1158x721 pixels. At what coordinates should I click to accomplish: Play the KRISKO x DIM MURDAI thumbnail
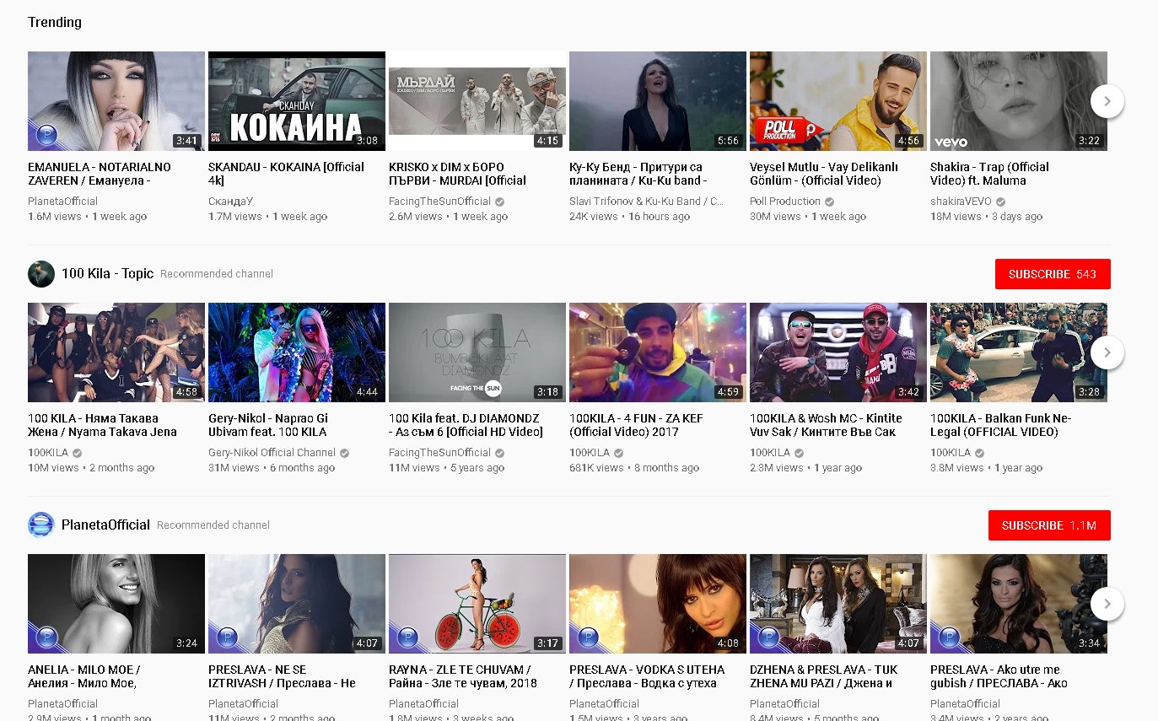(x=477, y=101)
